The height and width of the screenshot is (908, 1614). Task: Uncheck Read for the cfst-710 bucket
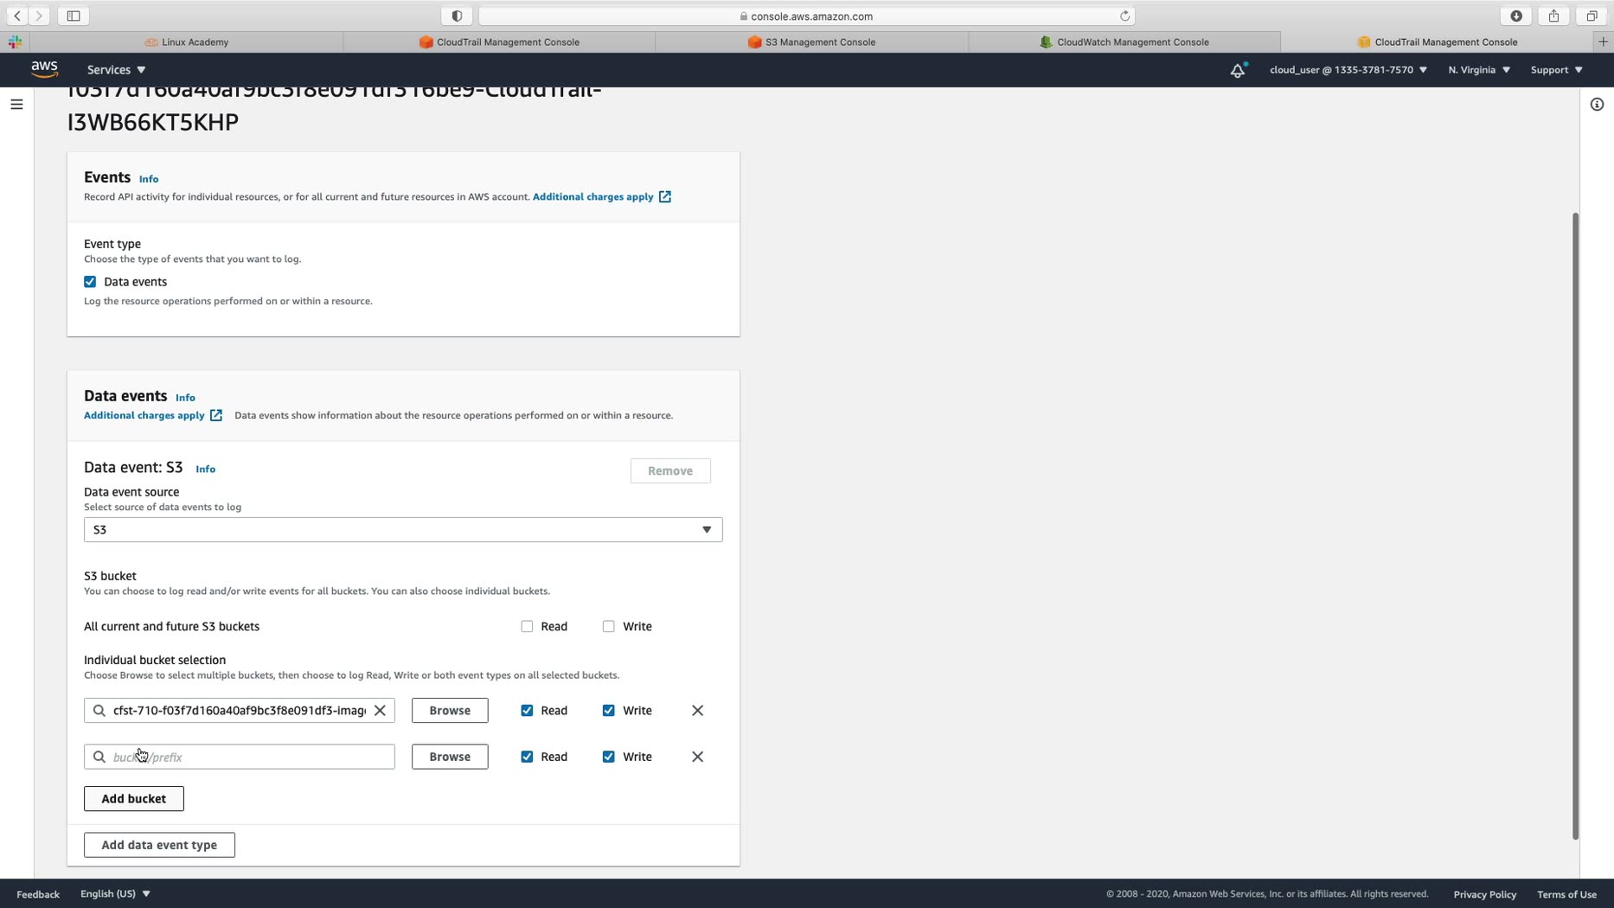pyautogui.click(x=527, y=711)
